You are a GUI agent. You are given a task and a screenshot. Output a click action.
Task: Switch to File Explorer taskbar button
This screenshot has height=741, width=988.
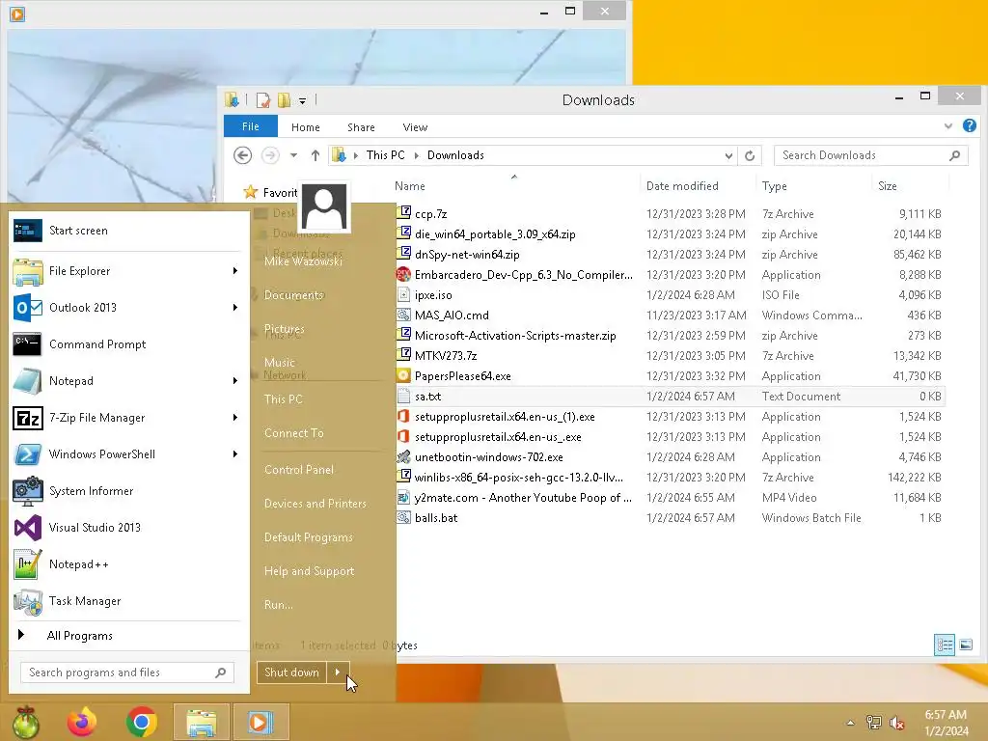pos(201,722)
